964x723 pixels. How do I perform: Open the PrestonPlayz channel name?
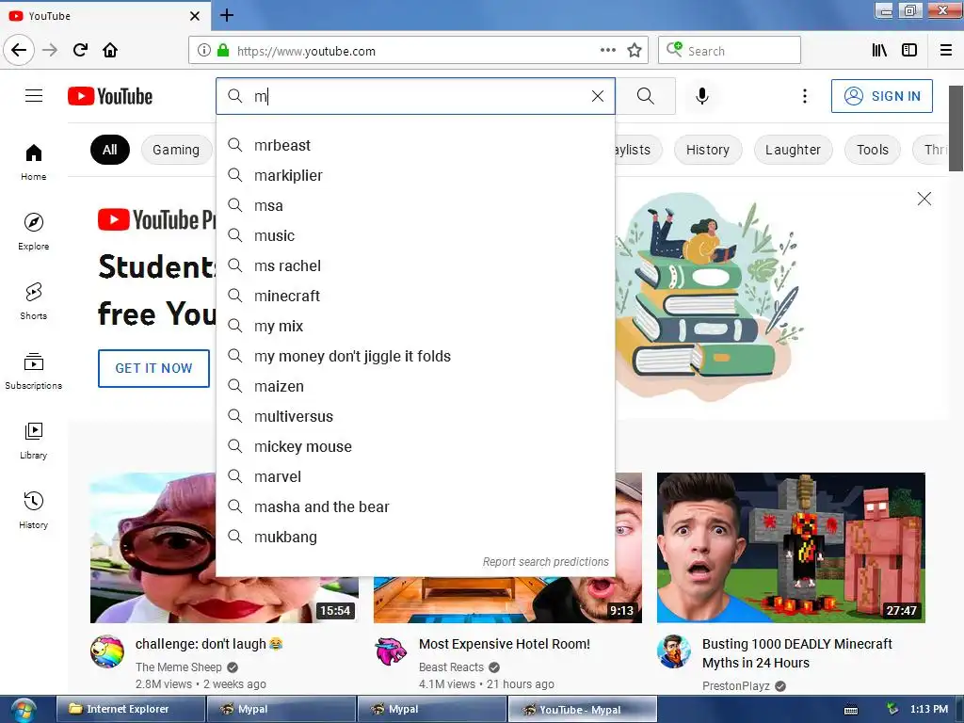pos(735,686)
